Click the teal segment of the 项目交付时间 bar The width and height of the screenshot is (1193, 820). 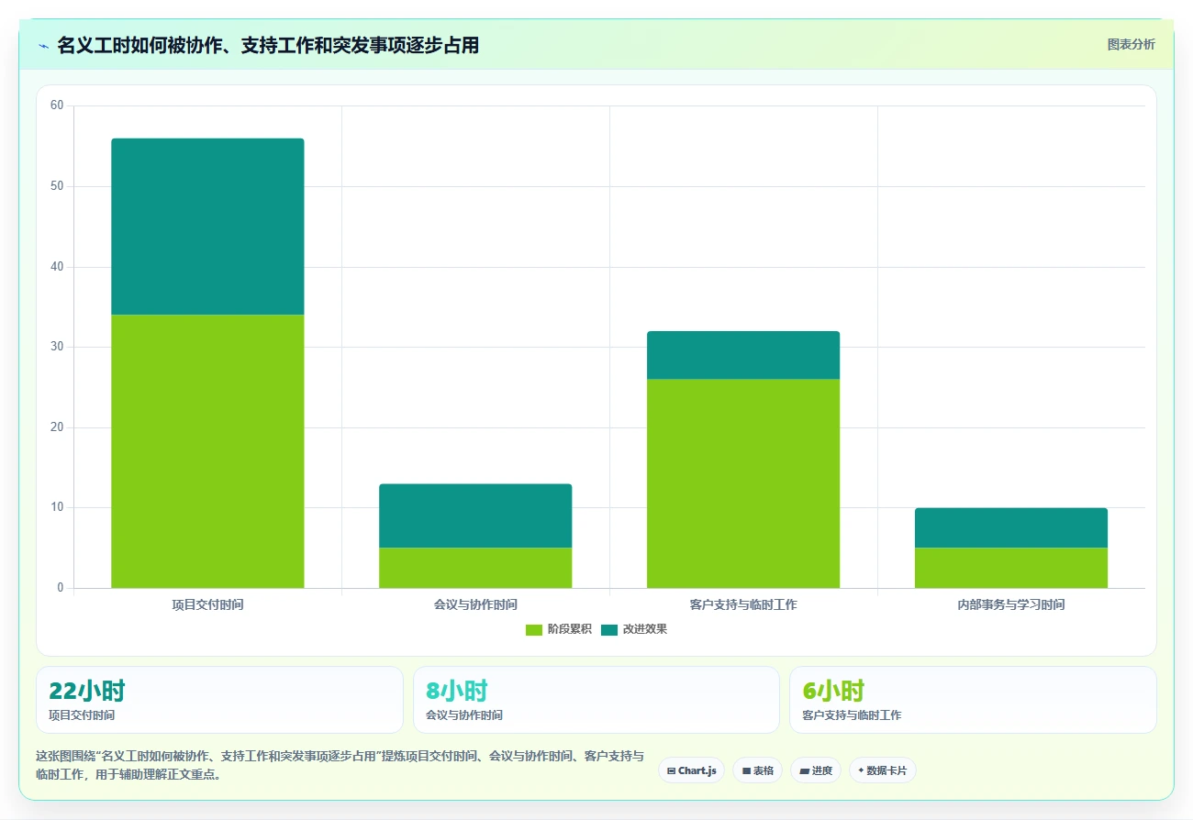[207, 227]
